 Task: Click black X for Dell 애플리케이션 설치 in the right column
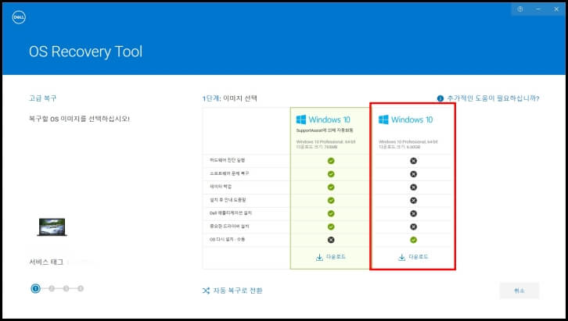[413, 214]
